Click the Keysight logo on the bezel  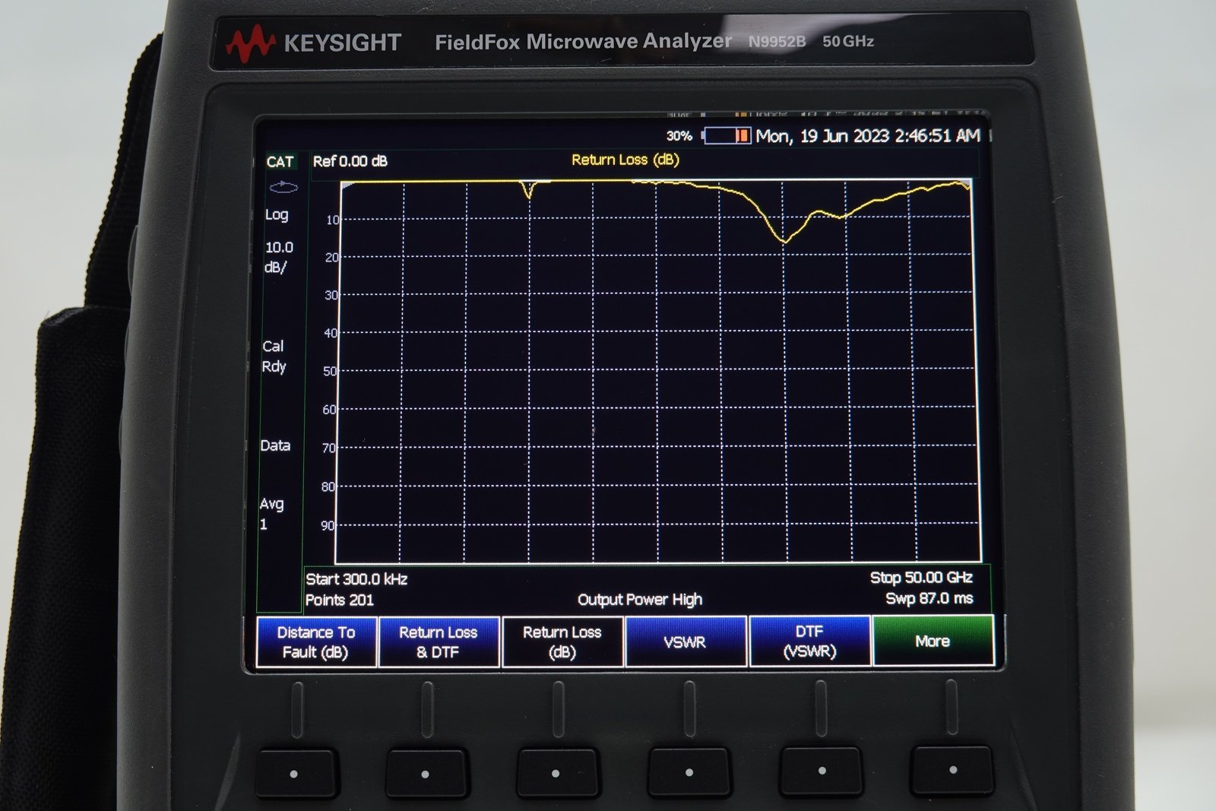[313, 43]
